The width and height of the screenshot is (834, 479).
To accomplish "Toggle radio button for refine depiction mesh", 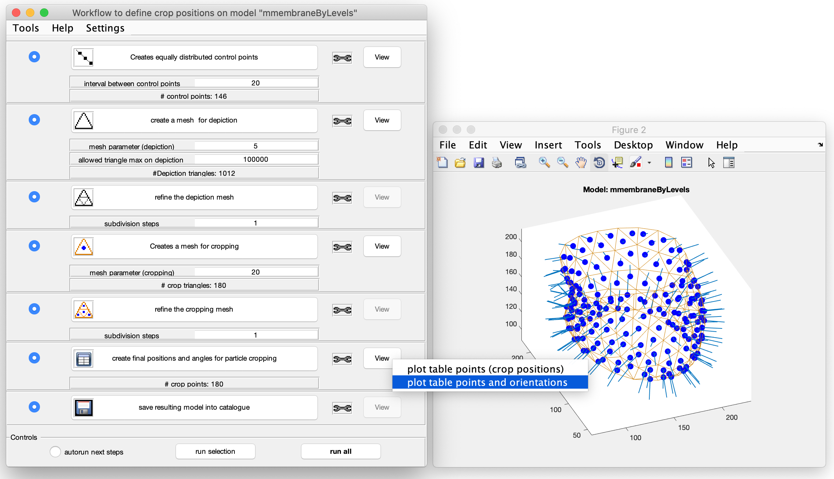I will tap(34, 197).
